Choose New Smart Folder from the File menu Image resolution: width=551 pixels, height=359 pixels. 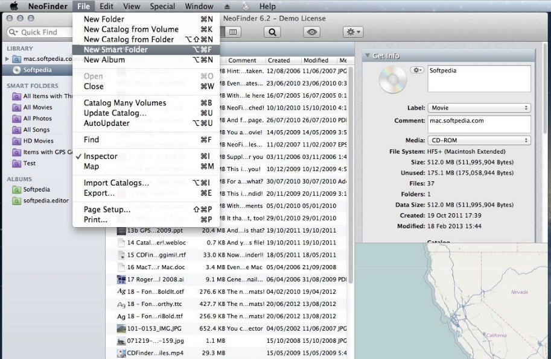coord(120,49)
